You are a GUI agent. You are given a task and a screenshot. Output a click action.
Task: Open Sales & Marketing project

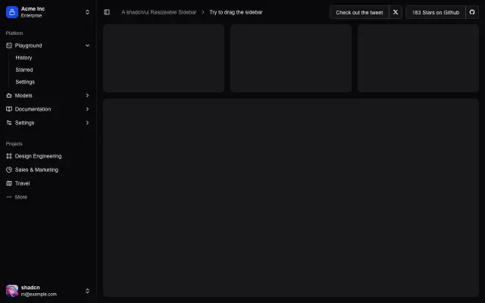[x=36, y=170]
